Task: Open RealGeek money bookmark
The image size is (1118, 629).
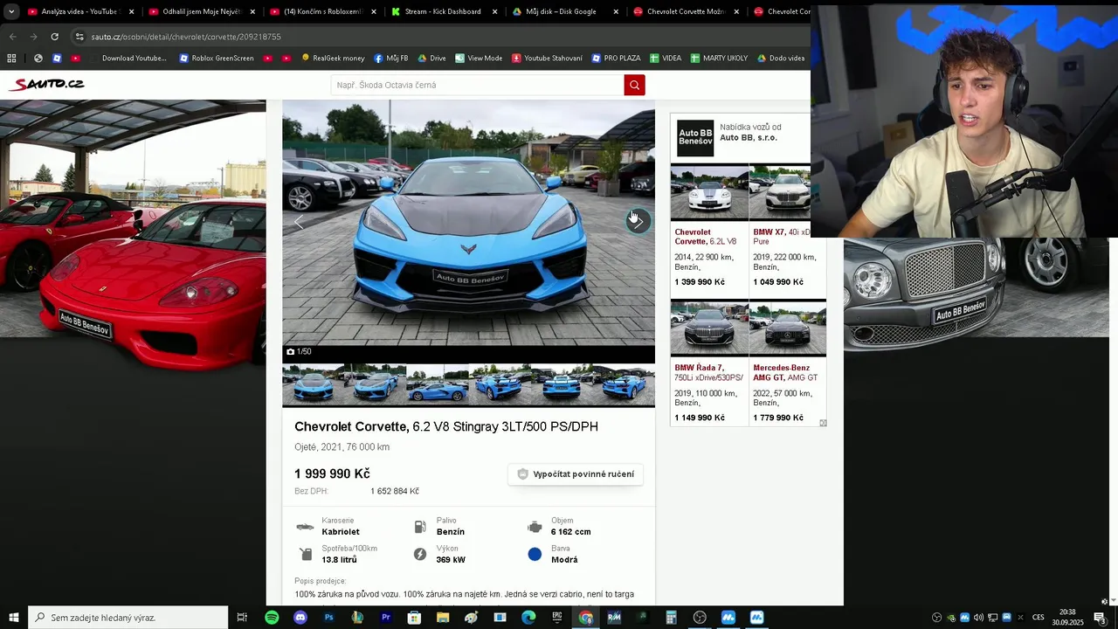Action: (333, 59)
